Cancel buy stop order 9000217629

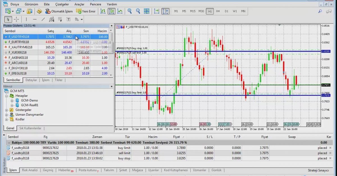330,158
